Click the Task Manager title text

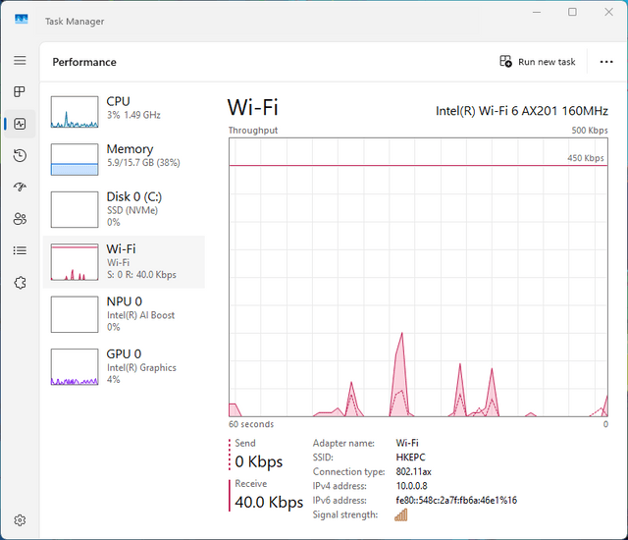75,22
